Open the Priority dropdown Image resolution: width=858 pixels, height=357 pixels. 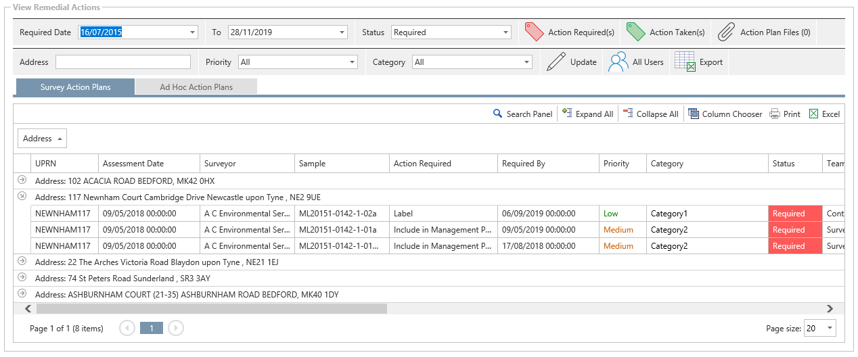[352, 62]
